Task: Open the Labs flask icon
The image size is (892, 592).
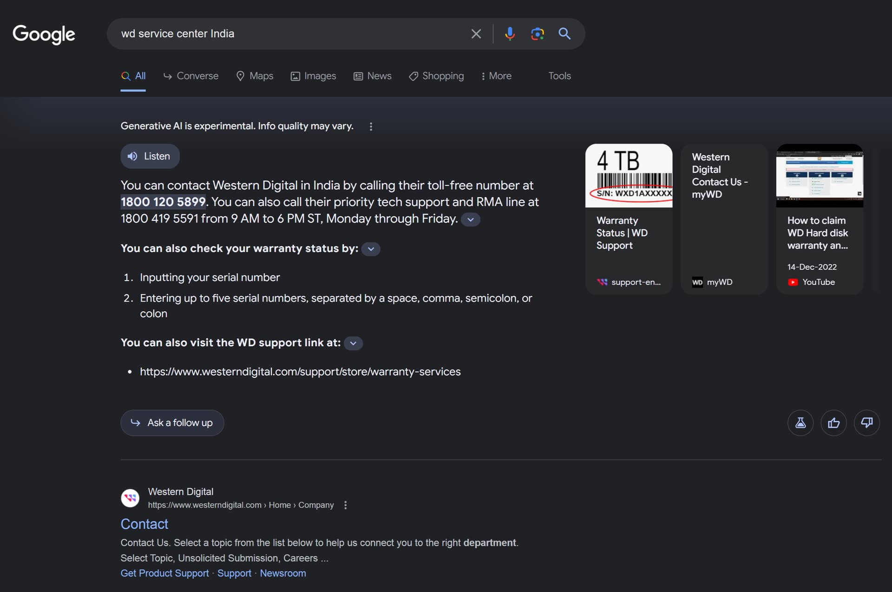Action: click(800, 423)
